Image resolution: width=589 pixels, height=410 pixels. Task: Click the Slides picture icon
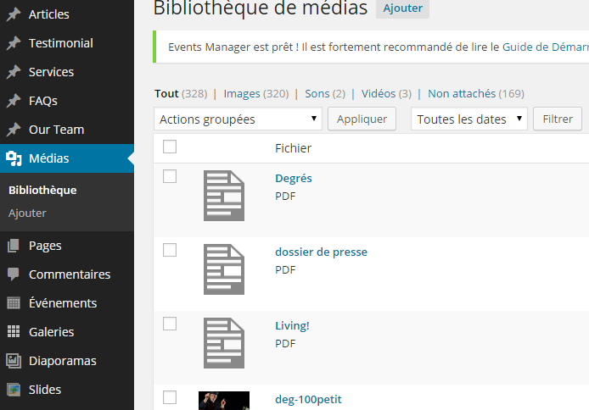(14, 390)
